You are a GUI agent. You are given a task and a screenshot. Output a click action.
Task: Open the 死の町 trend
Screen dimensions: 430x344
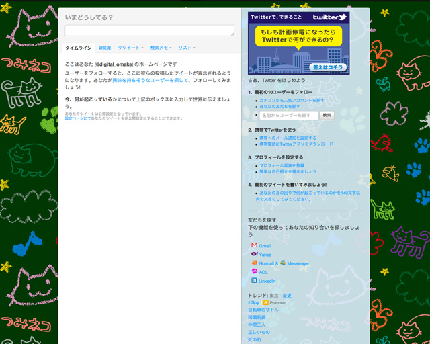pyautogui.click(x=255, y=339)
